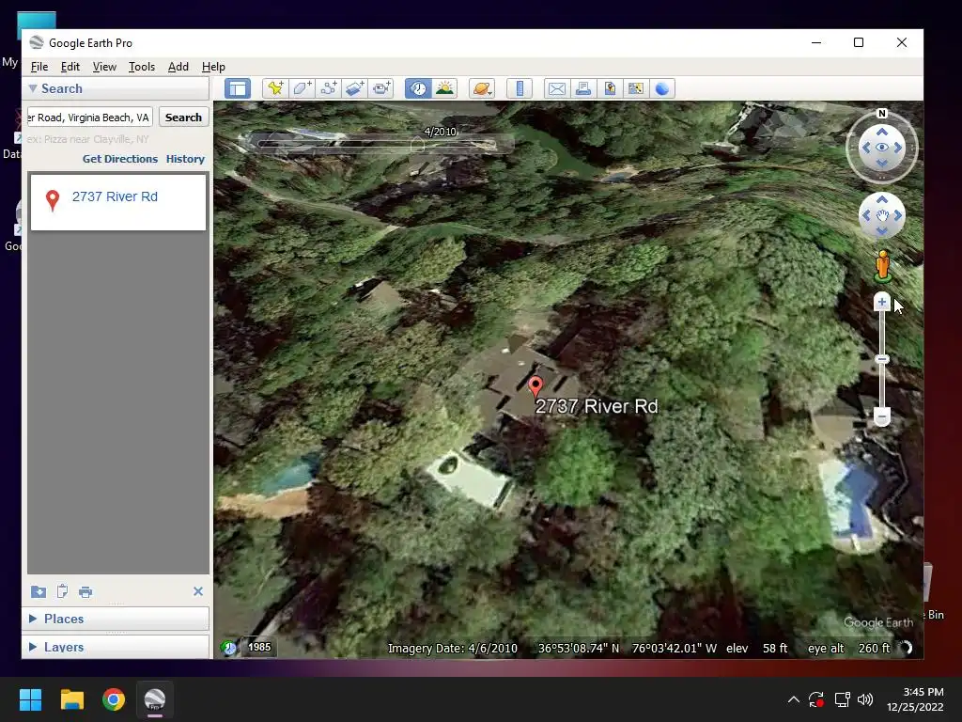Print search results icon
Viewport: 962px width, 722px height.
tap(85, 592)
